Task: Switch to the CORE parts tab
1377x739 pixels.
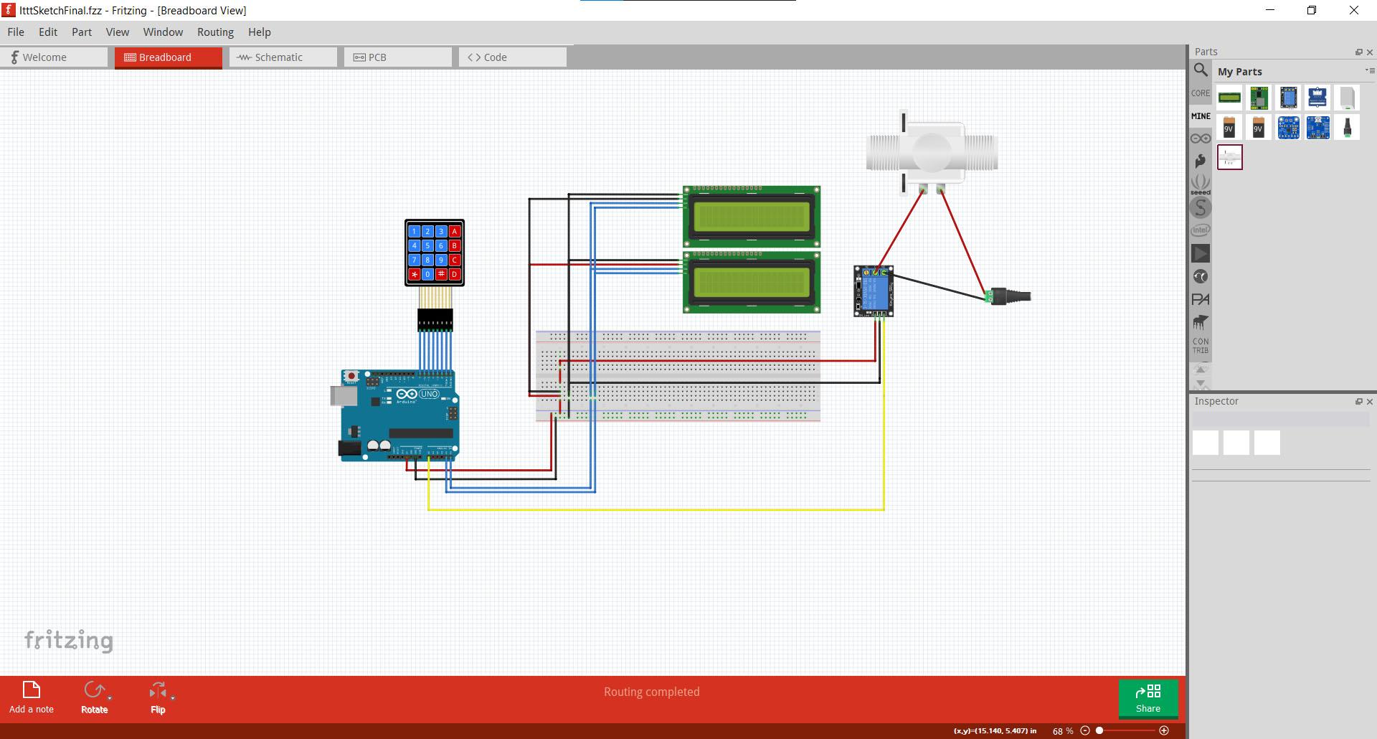Action: click(x=1201, y=93)
